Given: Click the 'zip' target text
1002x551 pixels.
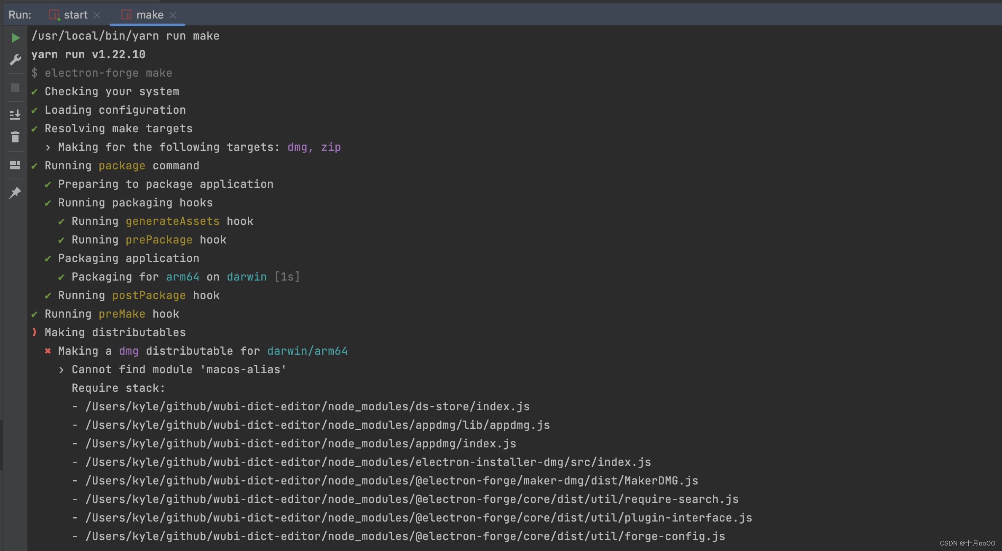Looking at the screenshot, I should [x=331, y=147].
